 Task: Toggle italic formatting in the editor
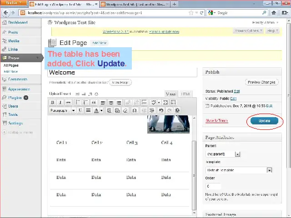click(60, 102)
